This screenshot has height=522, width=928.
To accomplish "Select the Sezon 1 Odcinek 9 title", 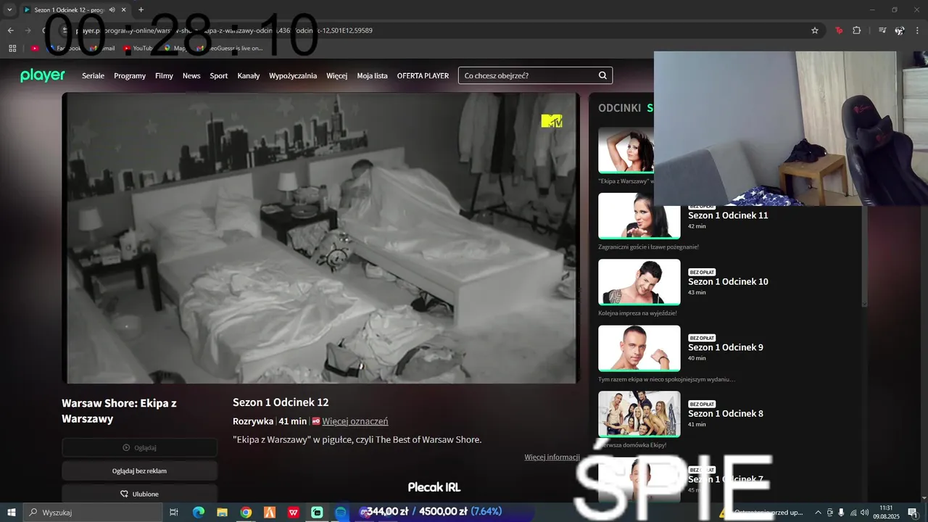I will (x=726, y=347).
